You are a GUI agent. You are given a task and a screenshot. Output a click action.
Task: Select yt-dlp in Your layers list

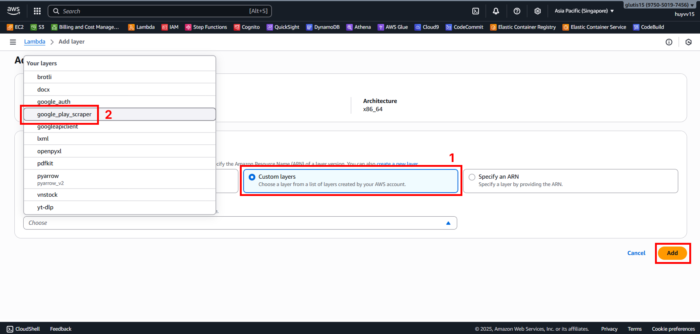(45, 207)
